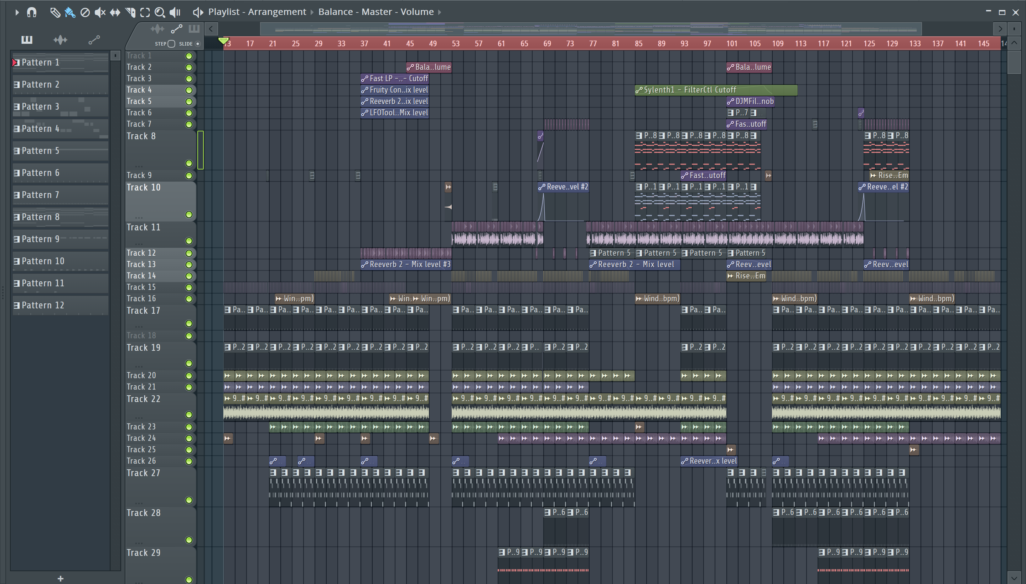This screenshot has width=1026, height=584.
Task: Focus pattern clips in the playlist header
Action: 194,29
